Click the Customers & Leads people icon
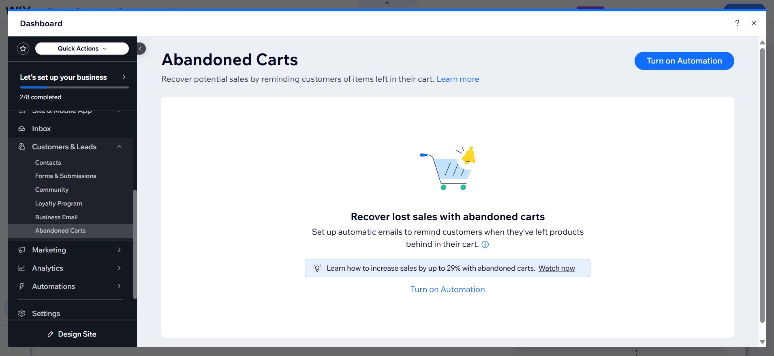 coord(22,146)
